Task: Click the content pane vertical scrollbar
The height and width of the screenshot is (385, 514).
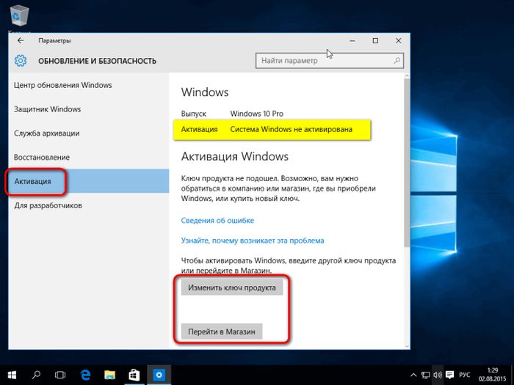Action: [x=407, y=163]
